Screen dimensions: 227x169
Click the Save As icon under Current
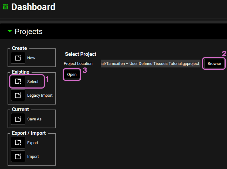tap(18, 119)
